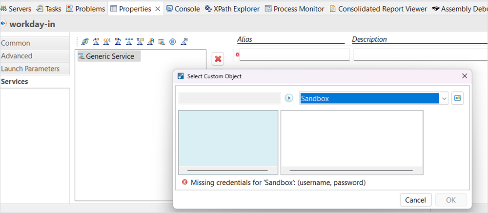The image size is (488, 213).
Task: Select the Advanced properties section
Action: pyautogui.click(x=35, y=56)
